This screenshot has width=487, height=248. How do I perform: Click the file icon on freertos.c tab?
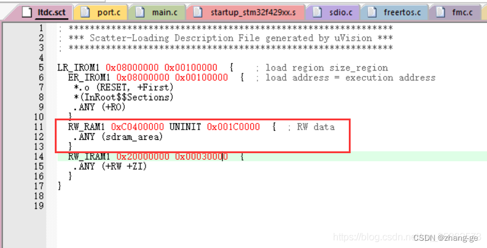click(372, 12)
